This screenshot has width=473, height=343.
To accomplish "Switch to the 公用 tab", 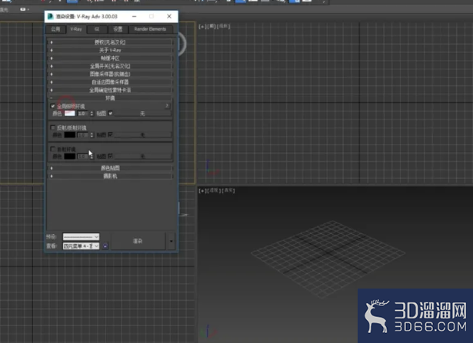I will point(55,29).
